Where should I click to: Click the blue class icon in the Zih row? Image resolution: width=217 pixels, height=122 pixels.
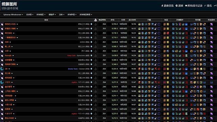(x=2, y=69)
